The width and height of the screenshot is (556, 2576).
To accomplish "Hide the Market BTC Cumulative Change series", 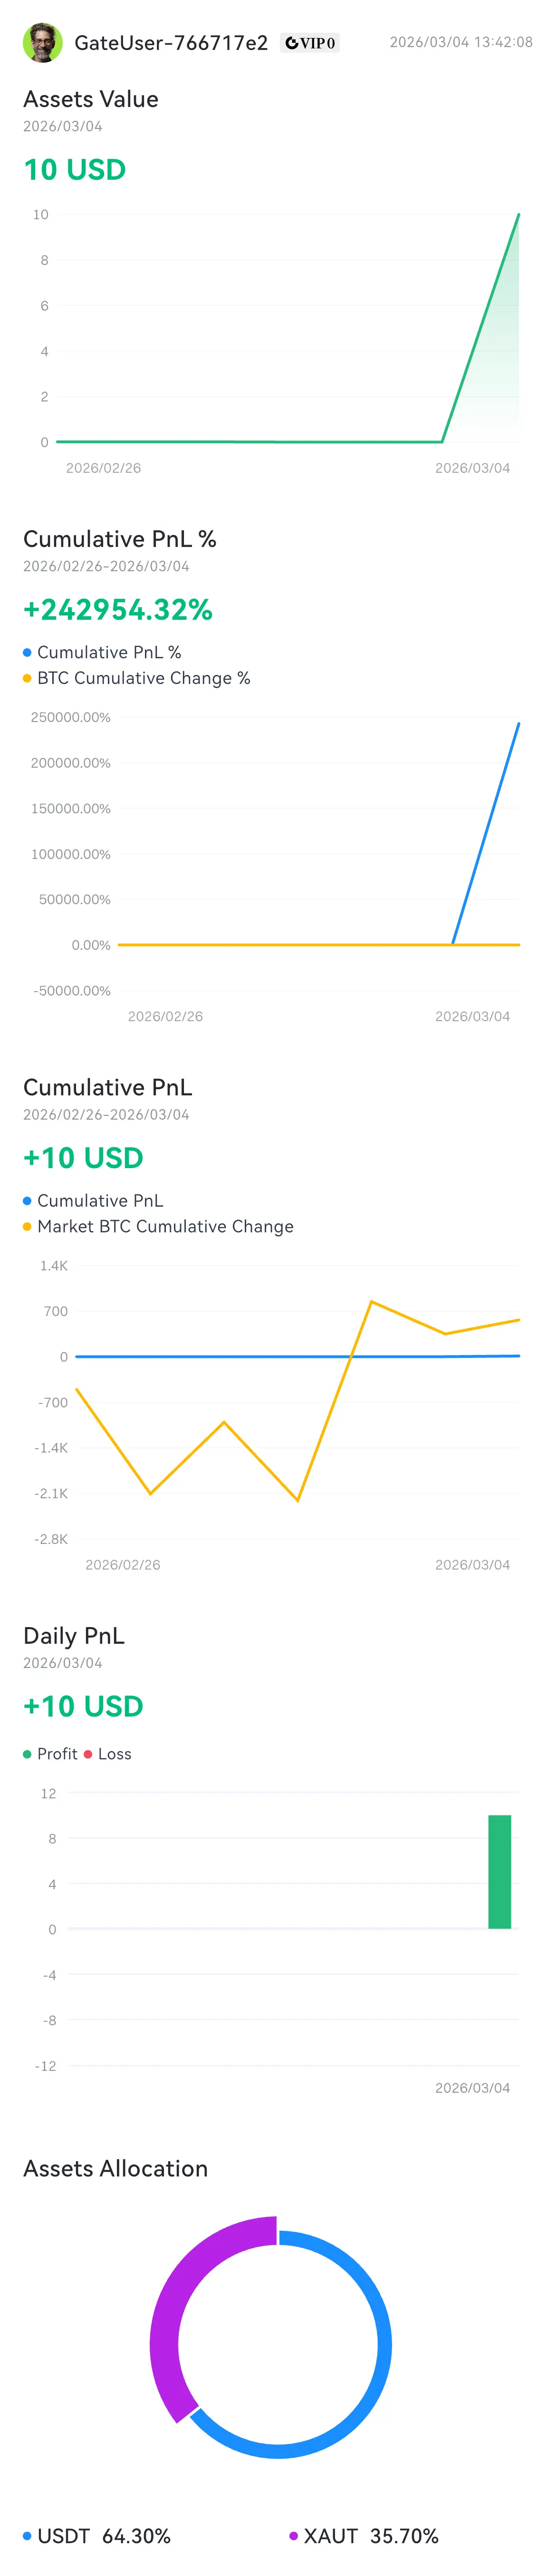I will 165,1226.
